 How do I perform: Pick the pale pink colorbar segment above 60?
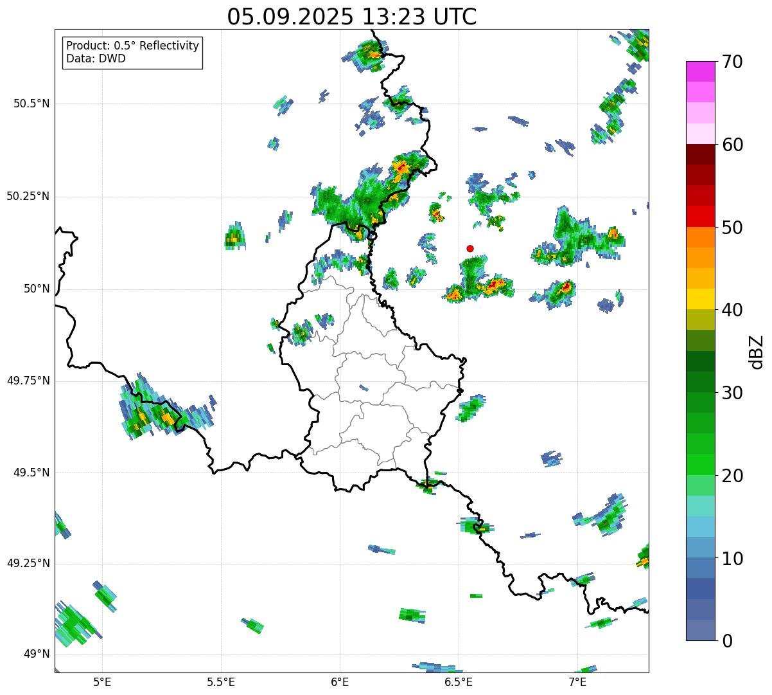tap(700, 134)
